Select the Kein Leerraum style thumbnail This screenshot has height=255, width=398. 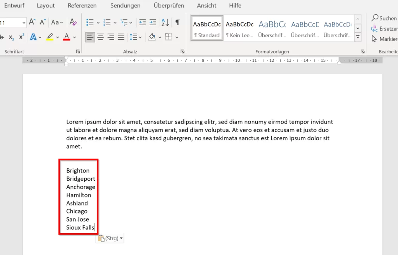click(239, 29)
